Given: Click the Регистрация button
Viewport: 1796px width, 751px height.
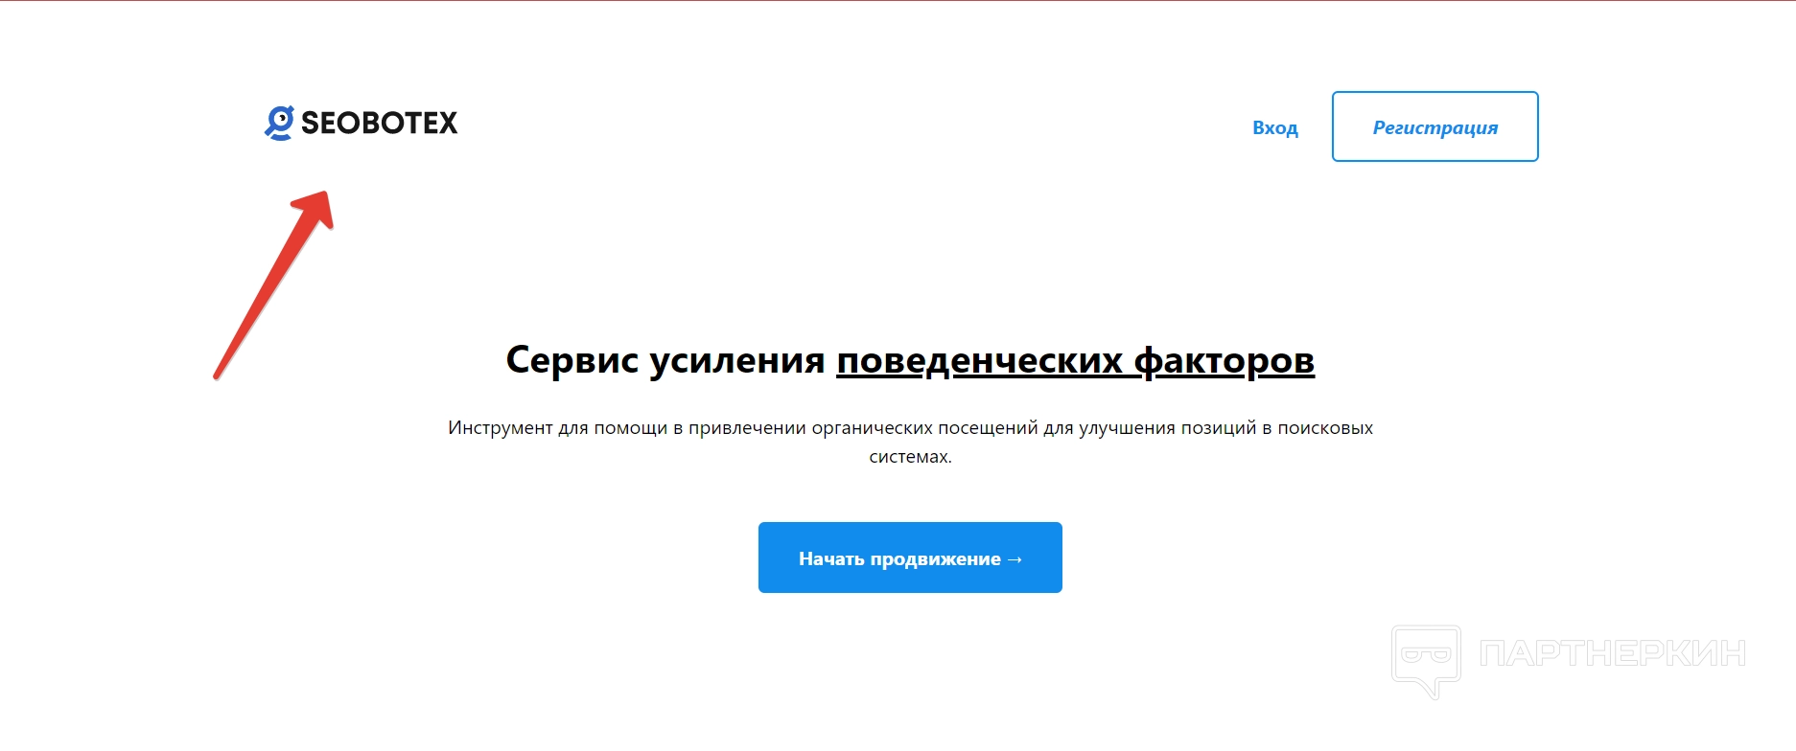Looking at the screenshot, I should (x=1434, y=126).
